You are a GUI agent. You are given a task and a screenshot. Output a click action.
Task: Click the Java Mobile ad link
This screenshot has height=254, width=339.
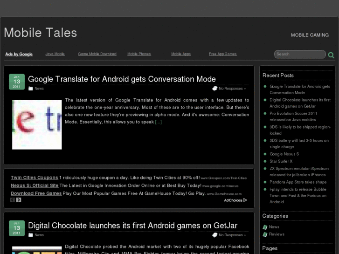[55, 54]
